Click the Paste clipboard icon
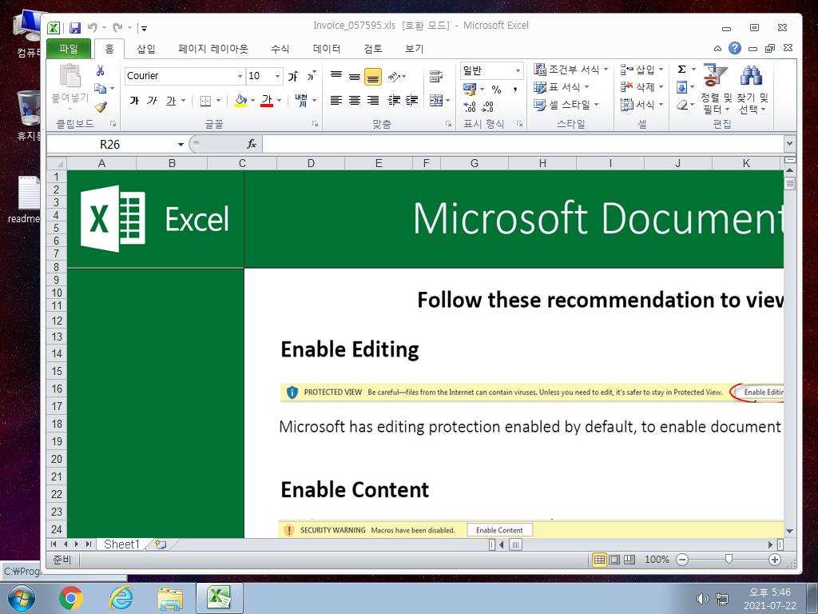The height and width of the screenshot is (614, 818). point(70,76)
